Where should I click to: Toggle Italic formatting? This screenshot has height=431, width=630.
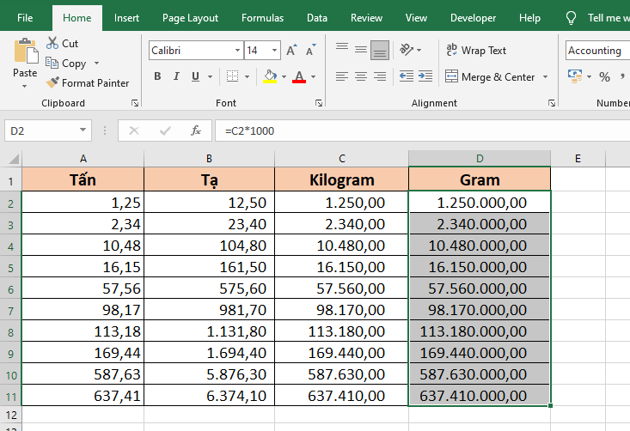[x=177, y=76]
